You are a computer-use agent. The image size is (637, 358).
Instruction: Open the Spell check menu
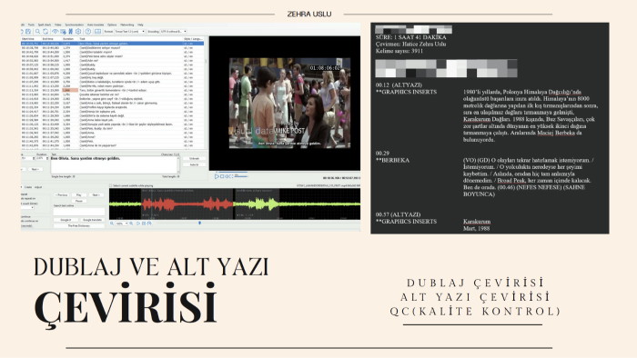[45, 25]
